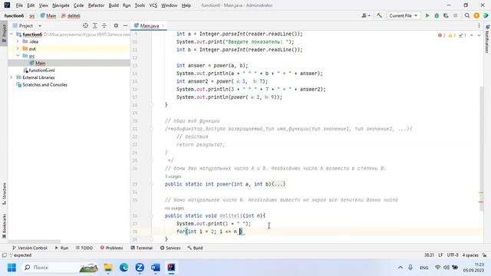Click Main breadcrumb in navigation bar
The image size is (491, 276).
pyautogui.click(x=48, y=15)
